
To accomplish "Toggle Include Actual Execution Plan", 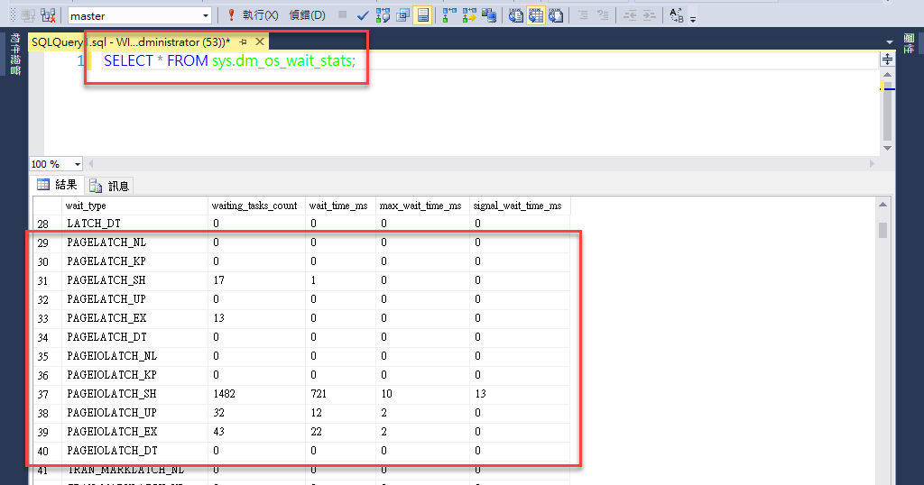I will (x=449, y=15).
